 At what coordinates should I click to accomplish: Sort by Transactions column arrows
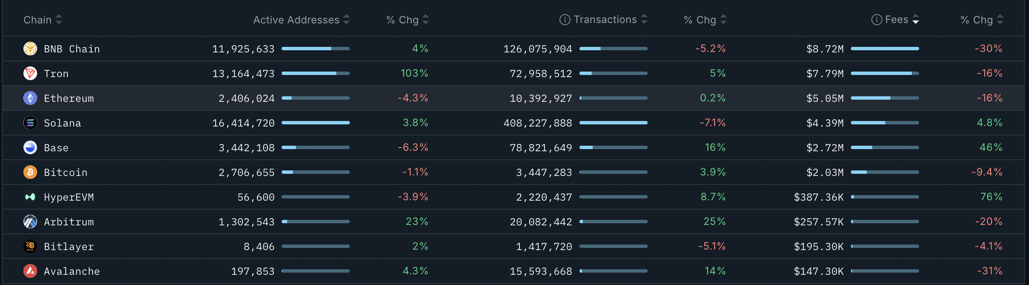(644, 20)
